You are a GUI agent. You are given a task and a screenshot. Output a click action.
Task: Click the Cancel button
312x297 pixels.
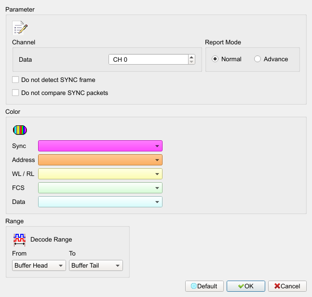287,286
